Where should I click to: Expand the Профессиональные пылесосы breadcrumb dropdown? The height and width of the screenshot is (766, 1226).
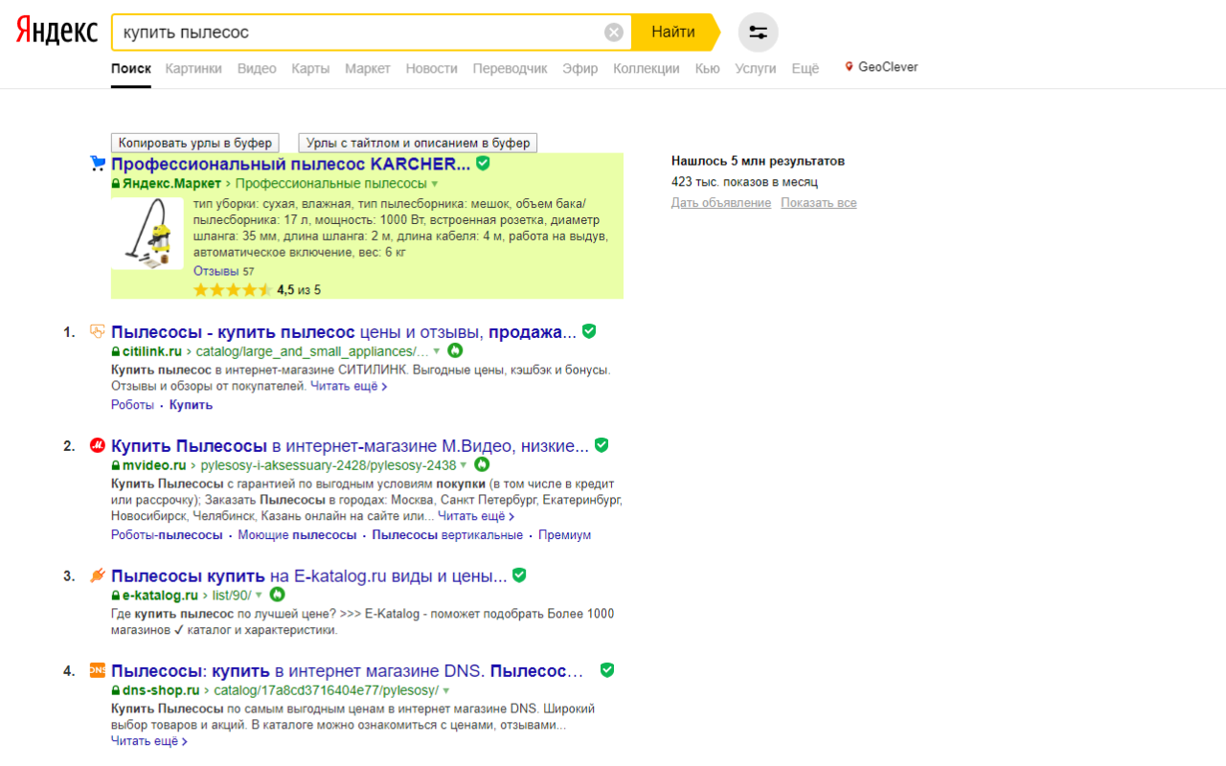click(x=436, y=183)
